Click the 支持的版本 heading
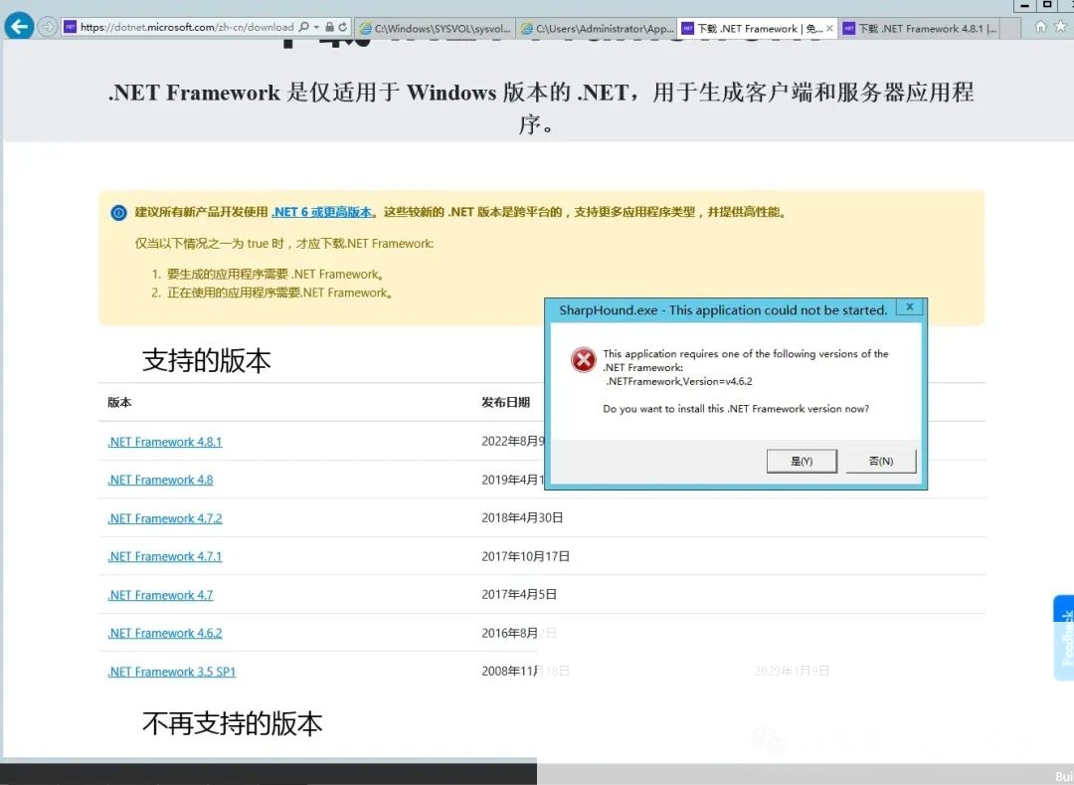The width and height of the screenshot is (1074, 785). (206, 360)
